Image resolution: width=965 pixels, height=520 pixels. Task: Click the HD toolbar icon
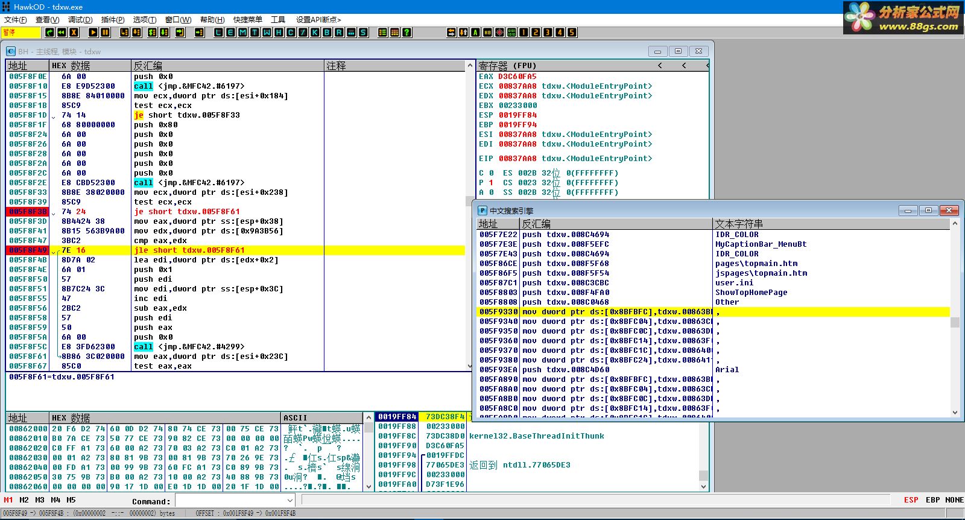click(x=487, y=33)
